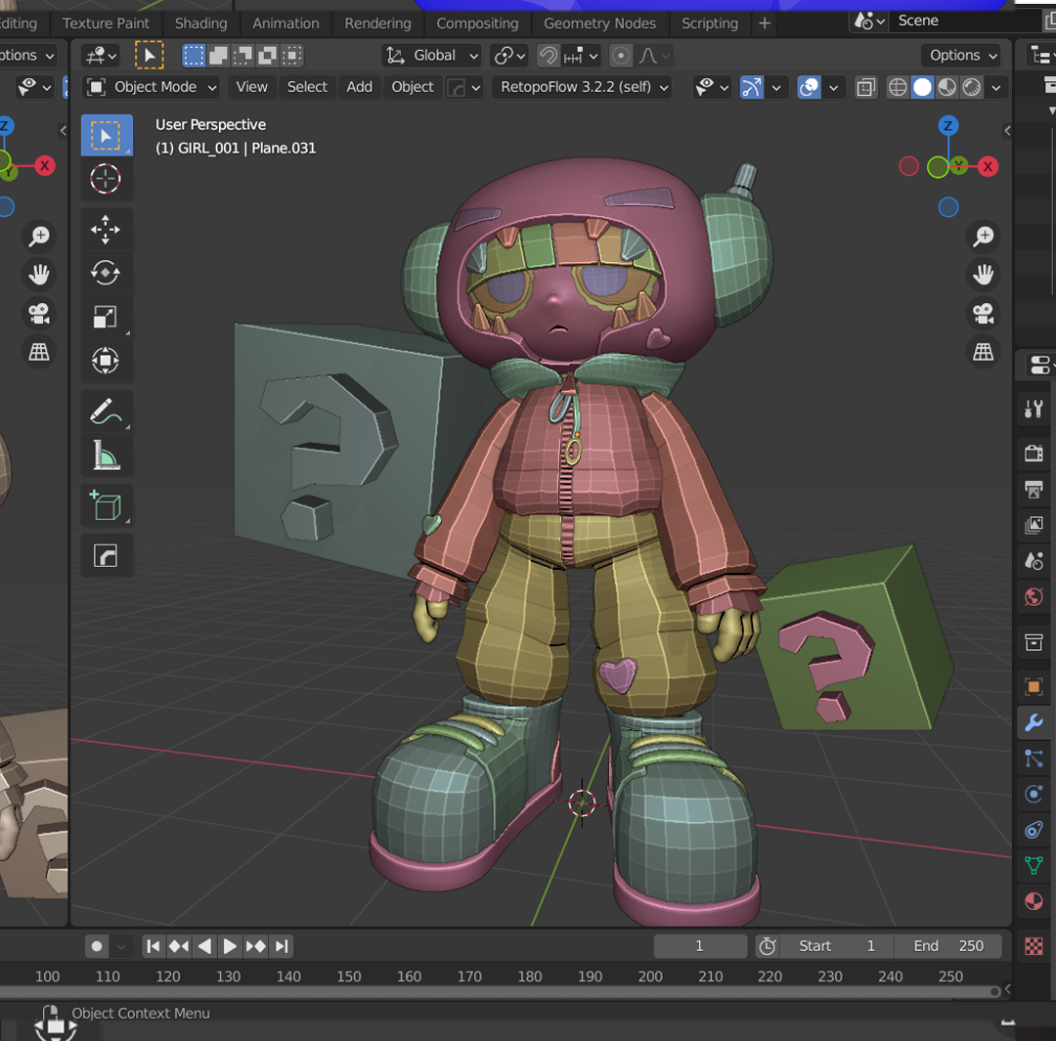Play the animation forward
Viewport: 1056px width, 1041px height.
tap(229, 946)
